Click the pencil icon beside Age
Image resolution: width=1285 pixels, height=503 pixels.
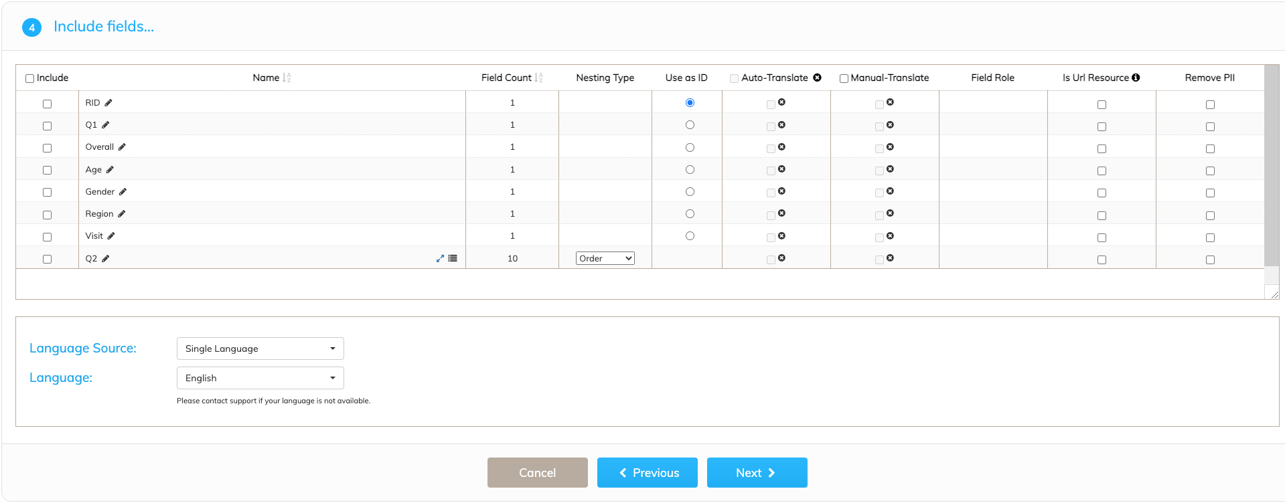click(x=110, y=170)
